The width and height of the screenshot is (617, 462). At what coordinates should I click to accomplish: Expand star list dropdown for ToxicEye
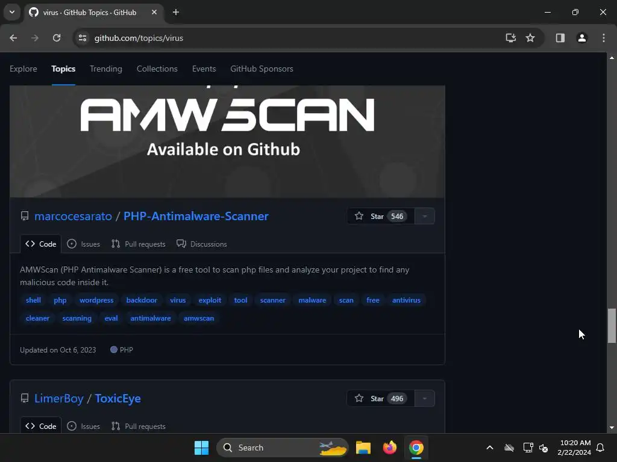425,398
